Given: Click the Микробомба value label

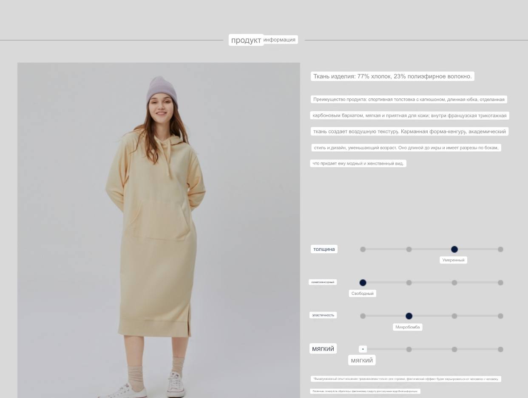Looking at the screenshot, I should point(407,327).
